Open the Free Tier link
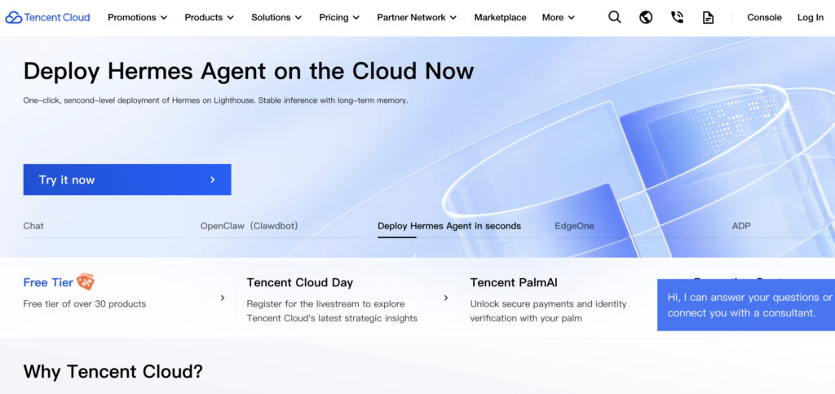835x394 pixels. (x=48, y=283)
